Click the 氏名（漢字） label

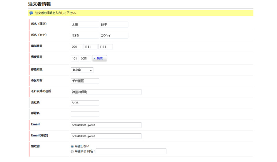[x=39, y=24]
